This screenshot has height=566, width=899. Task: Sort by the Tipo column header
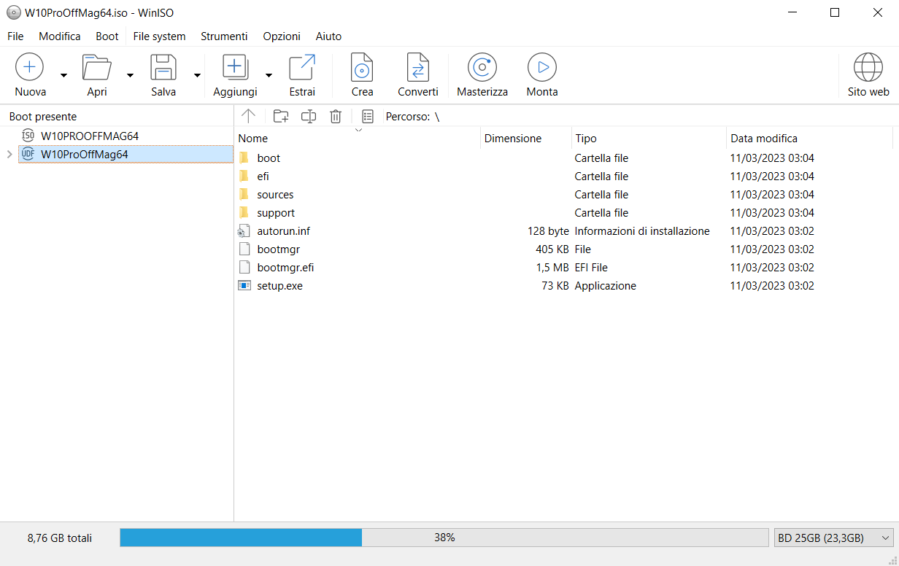649,138
